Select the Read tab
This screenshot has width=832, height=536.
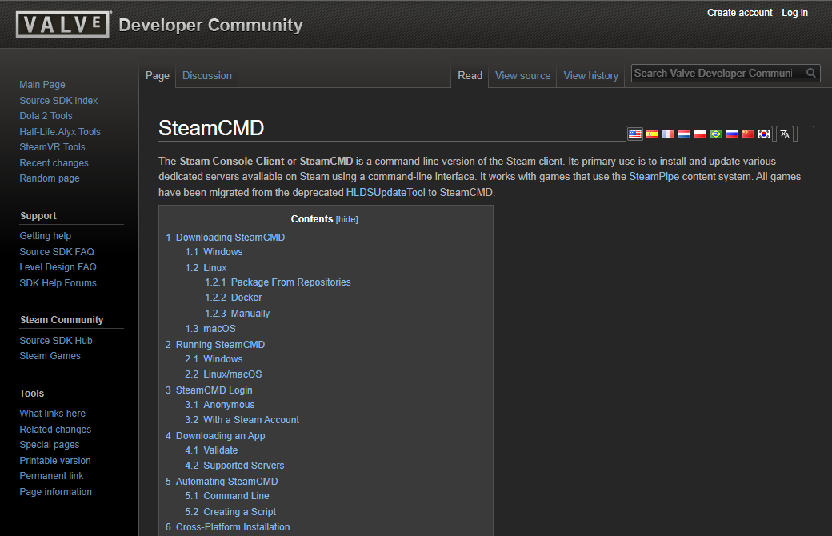pyautogui.click(x=470, y=76)
